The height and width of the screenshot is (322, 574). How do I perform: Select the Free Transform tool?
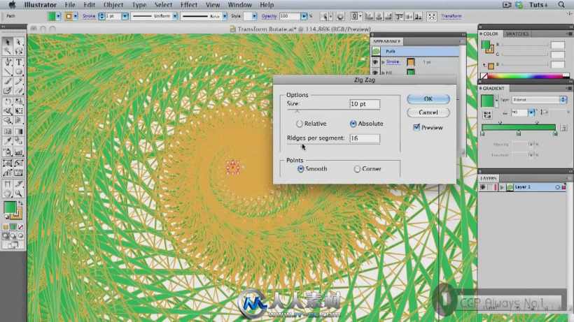(x=19, y=111)
